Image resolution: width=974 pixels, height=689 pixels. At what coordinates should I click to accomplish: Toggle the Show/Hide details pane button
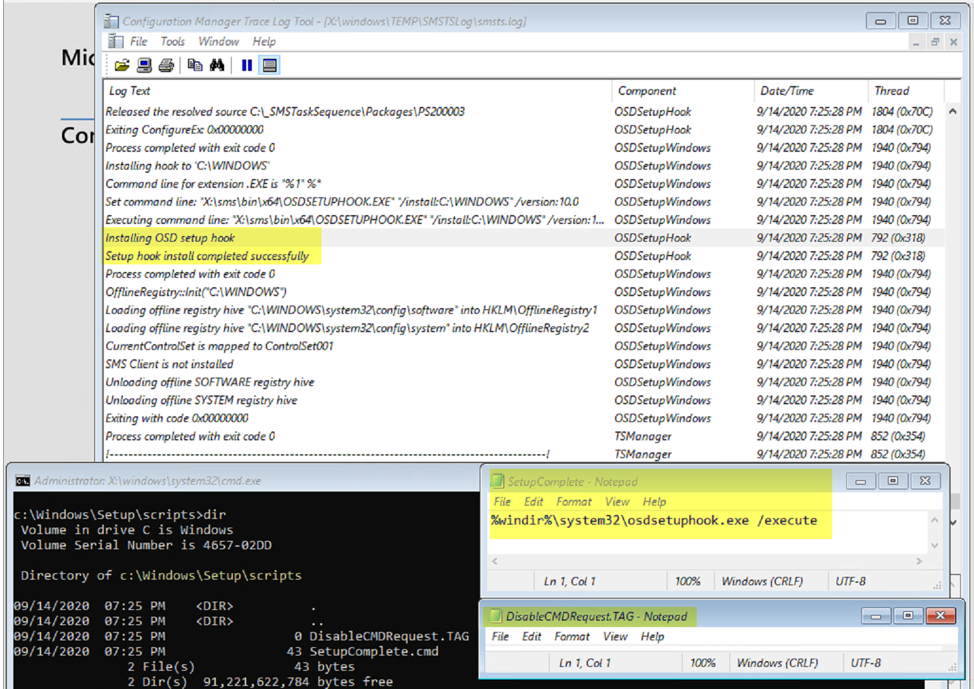270,65
